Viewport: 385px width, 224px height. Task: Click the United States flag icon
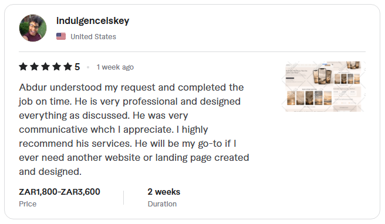[61, 36]
